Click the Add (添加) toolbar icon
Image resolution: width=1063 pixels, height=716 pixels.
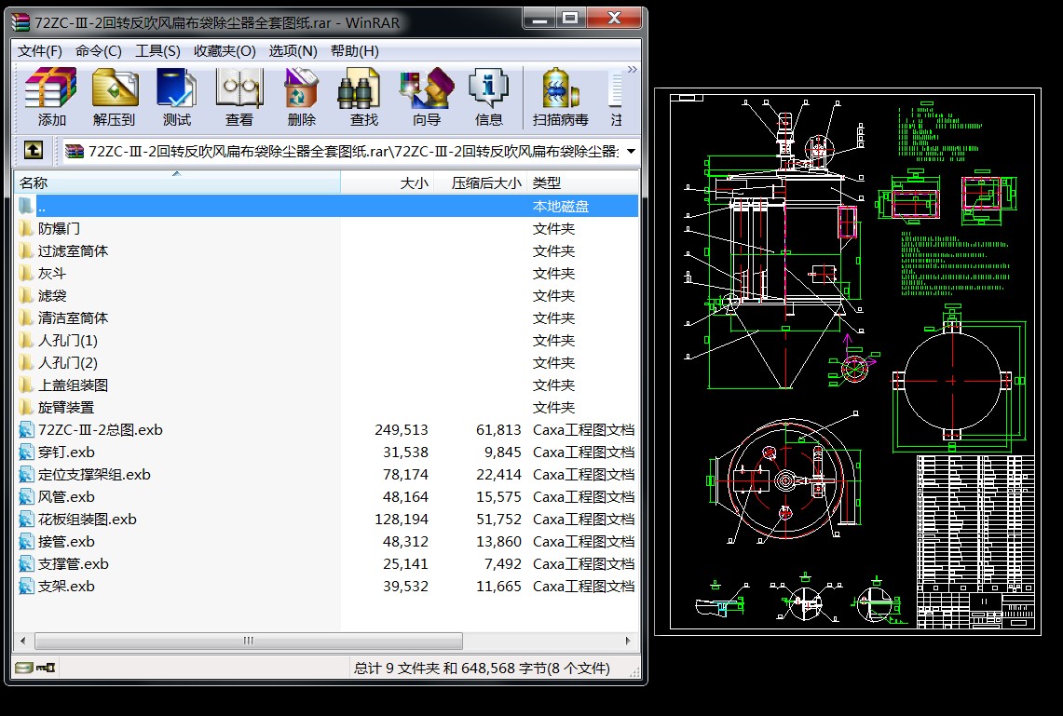[x=51, y=97]
